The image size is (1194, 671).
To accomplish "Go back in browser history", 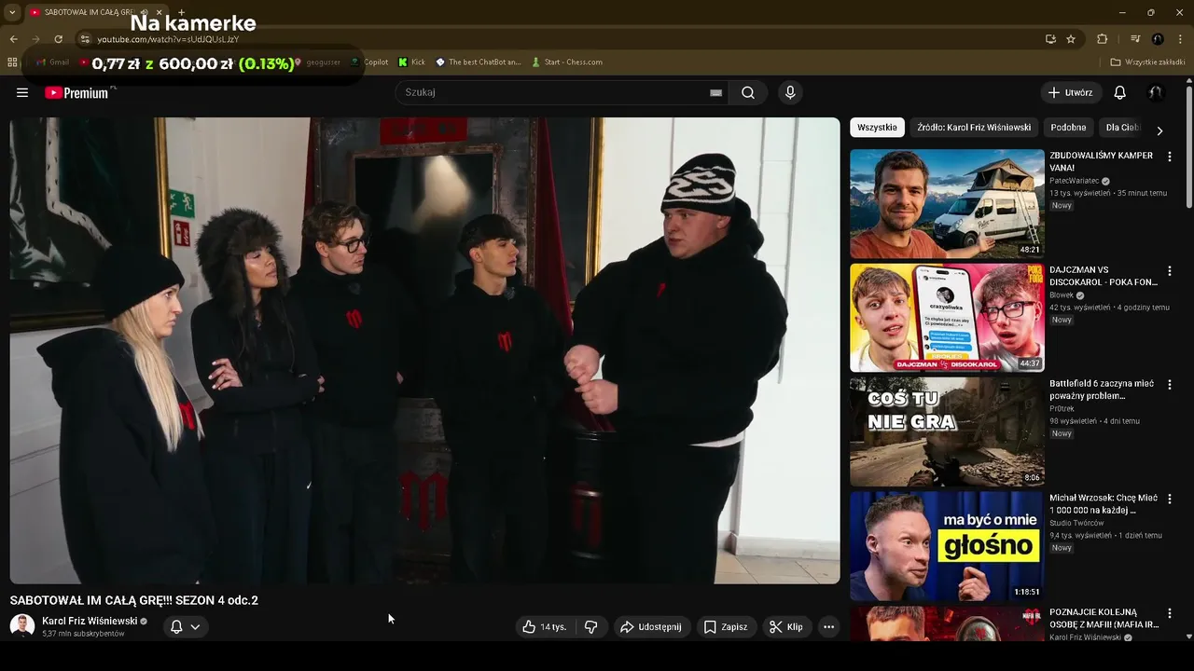I will tap(13, 39).
